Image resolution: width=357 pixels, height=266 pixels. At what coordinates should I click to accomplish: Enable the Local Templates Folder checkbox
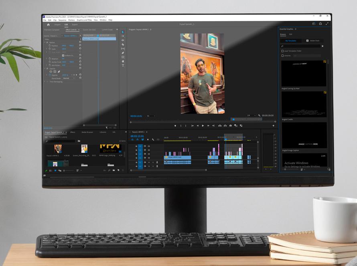pyautogui.click(x=282, y=51)
